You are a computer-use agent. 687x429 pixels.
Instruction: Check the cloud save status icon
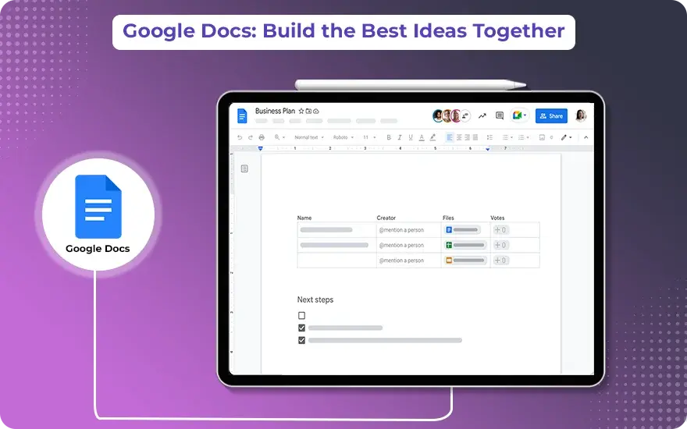click(316, 112)
